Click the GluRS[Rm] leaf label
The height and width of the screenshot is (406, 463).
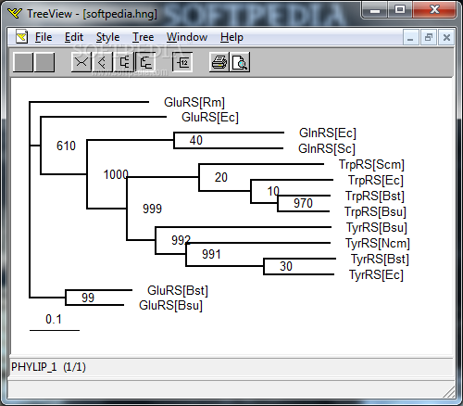(x=194, y=102)
